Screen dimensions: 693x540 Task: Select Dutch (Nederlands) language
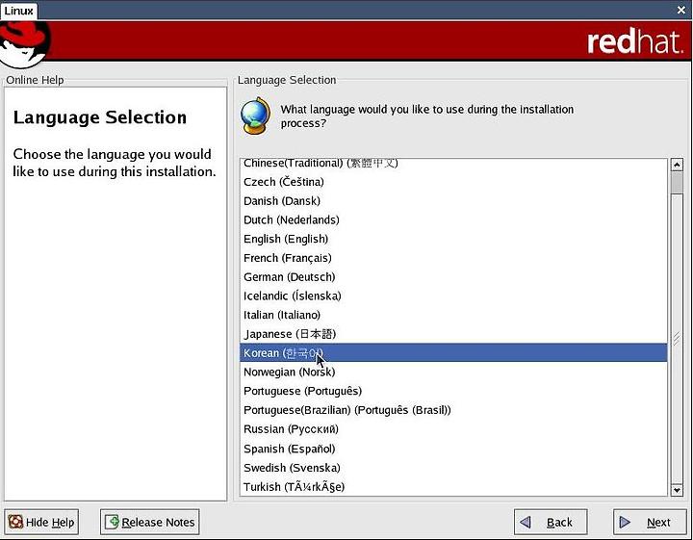(453, 219)
